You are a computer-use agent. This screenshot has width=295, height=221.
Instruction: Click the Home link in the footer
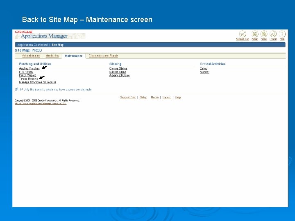click(x=154, y=97)
